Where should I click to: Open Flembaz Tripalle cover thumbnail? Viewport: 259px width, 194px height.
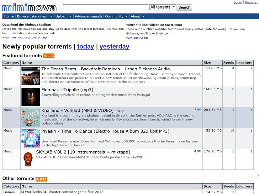[31, 97]
